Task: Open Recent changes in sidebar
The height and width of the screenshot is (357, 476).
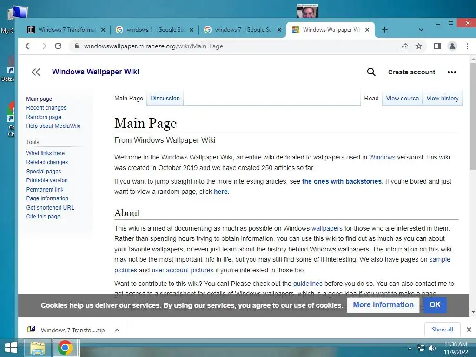Action: click(x=46, y=108)
